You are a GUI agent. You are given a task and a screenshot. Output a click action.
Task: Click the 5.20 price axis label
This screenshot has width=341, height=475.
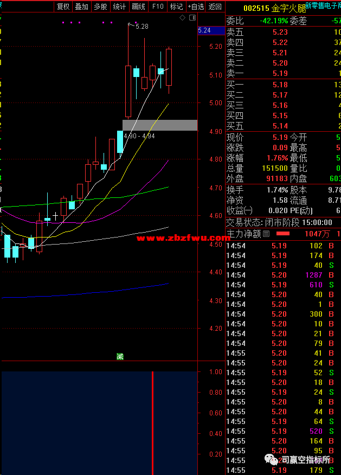click(216, 47)
